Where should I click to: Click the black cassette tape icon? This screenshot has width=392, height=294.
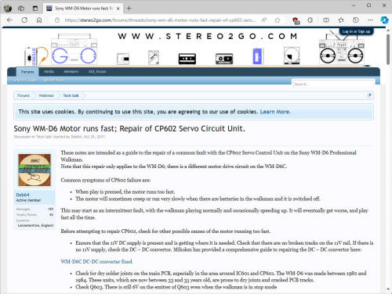pos(187,59)
